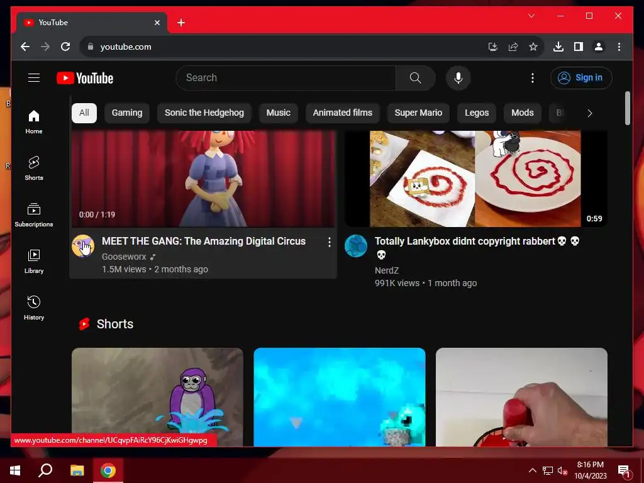The height and width of the screenshot is (483, 644).
Task: Open YouTube settings three-dot menu
Action: (x=532, y=77)
